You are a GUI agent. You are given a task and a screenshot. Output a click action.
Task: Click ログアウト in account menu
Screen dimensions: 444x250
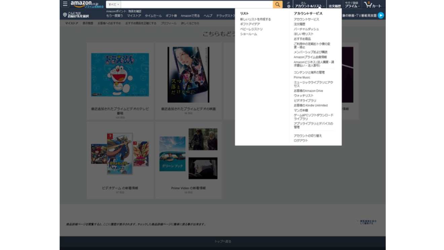[x=301, y=141]
